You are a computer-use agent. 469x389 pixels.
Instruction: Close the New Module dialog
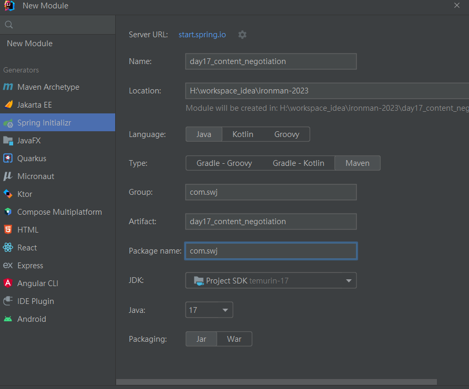[x=457, y=5]
